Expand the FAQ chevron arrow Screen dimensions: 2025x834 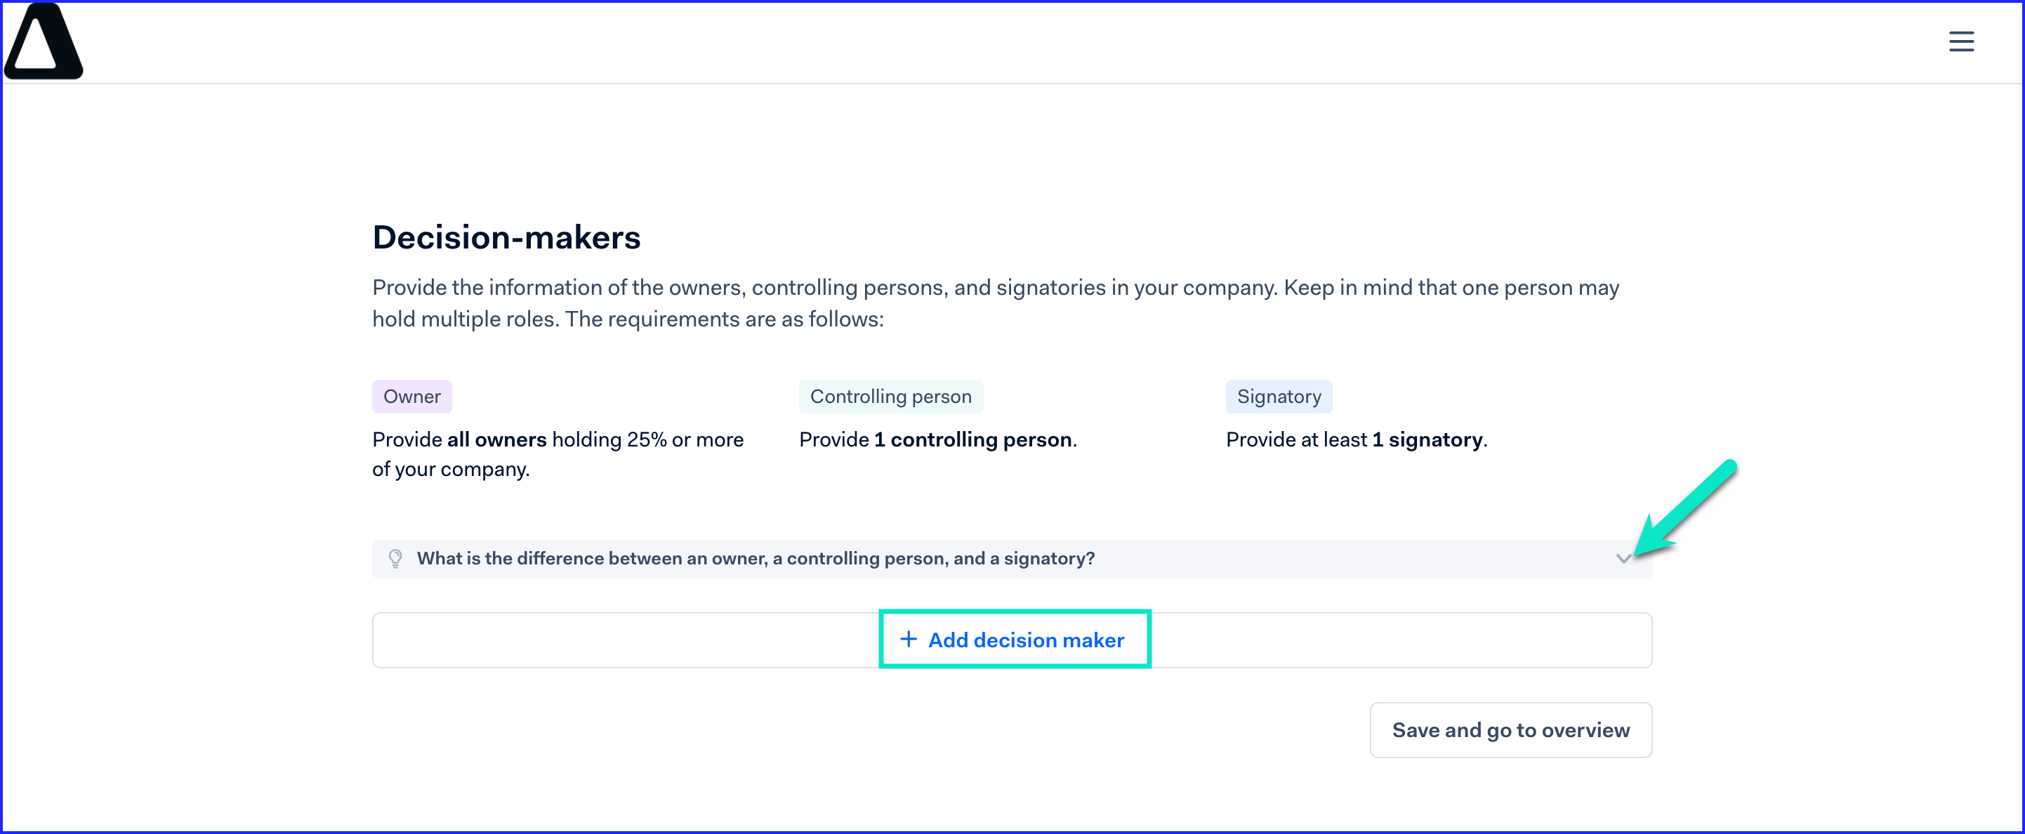[x=1623, y=558]
